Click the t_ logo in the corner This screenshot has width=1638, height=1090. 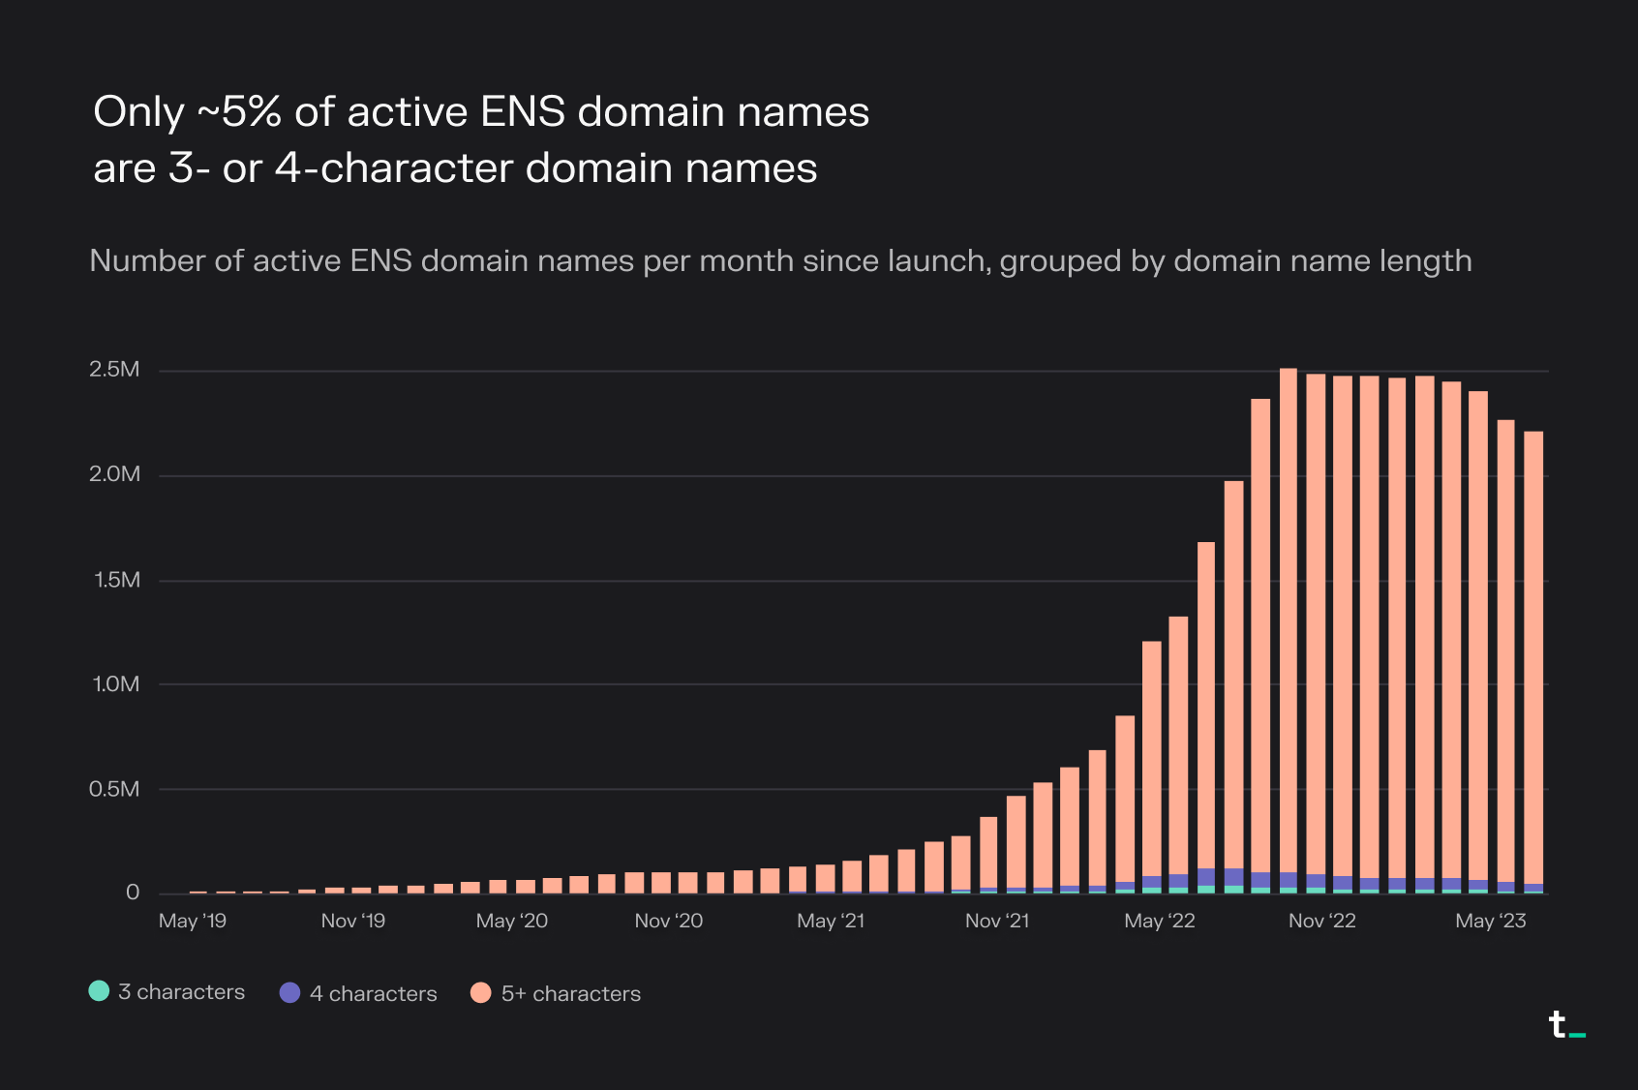coord(1566,1025)
